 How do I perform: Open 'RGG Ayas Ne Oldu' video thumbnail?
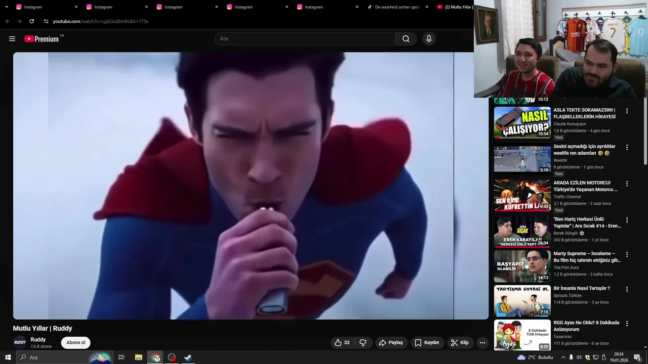[x=522, y=335]
